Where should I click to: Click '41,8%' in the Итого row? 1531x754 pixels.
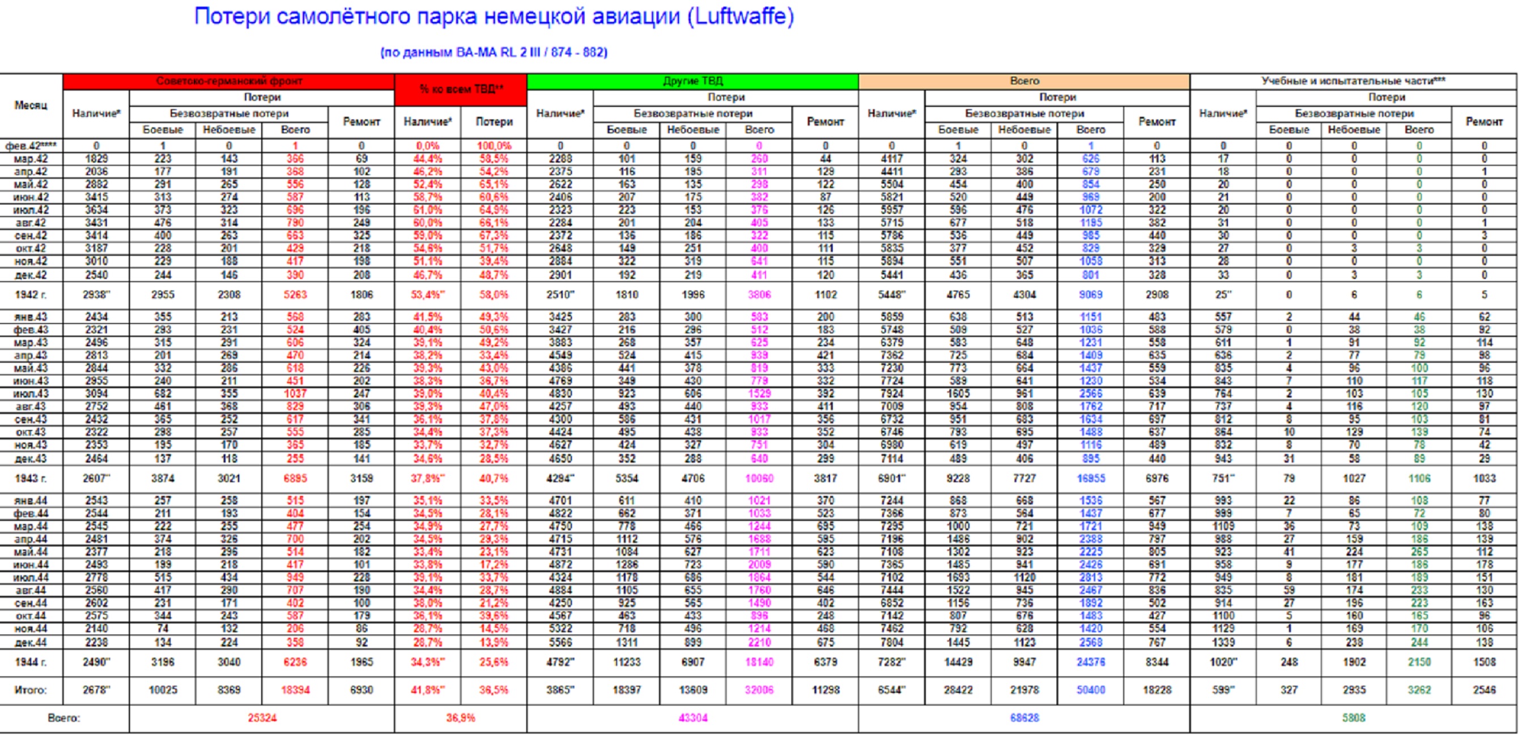click(x=427, y=690)
